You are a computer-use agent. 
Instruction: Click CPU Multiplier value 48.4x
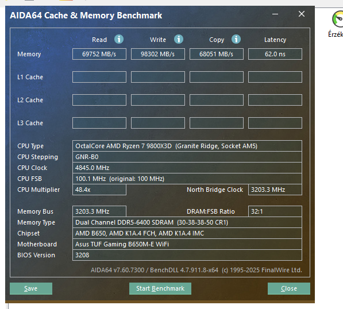click(99, 190)
